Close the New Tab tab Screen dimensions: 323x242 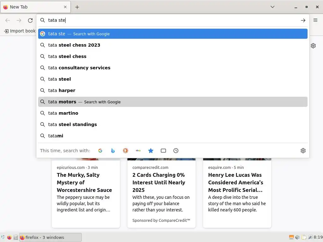[x=65, y=7]
